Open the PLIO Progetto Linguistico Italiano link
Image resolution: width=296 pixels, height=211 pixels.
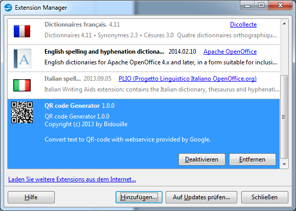point(188,79)
